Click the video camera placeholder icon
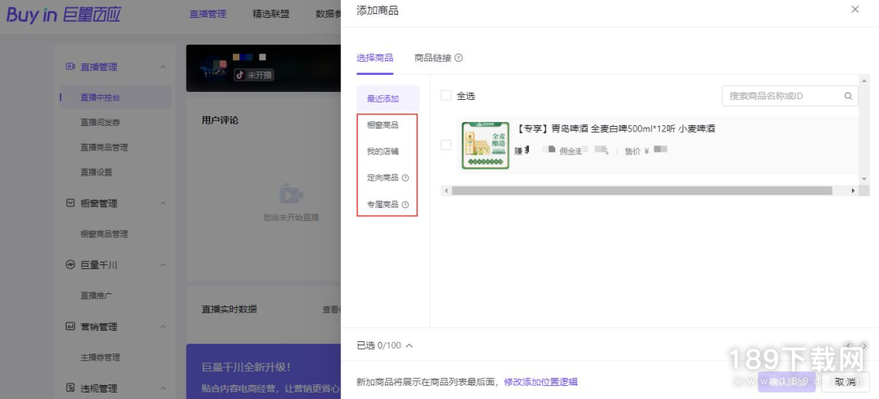Image resolution: width=879 pixels, height=399 pixels. pos(291,194)
